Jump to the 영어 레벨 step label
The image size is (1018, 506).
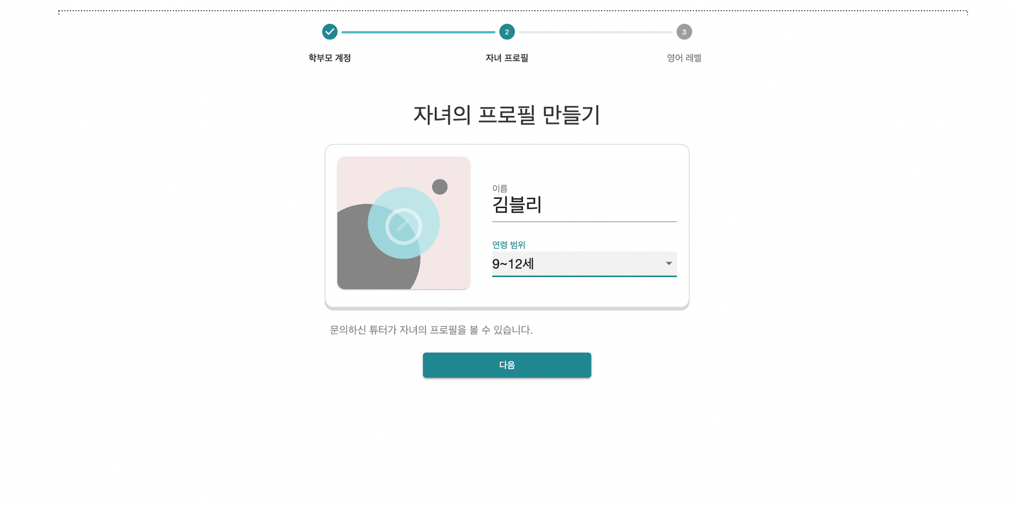[x=684, y=58]
